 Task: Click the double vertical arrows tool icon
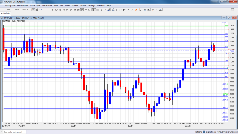coord(124,10)
